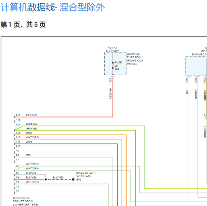Select pin A11 label
The image size is (207, 206).
tap(18, 142)
